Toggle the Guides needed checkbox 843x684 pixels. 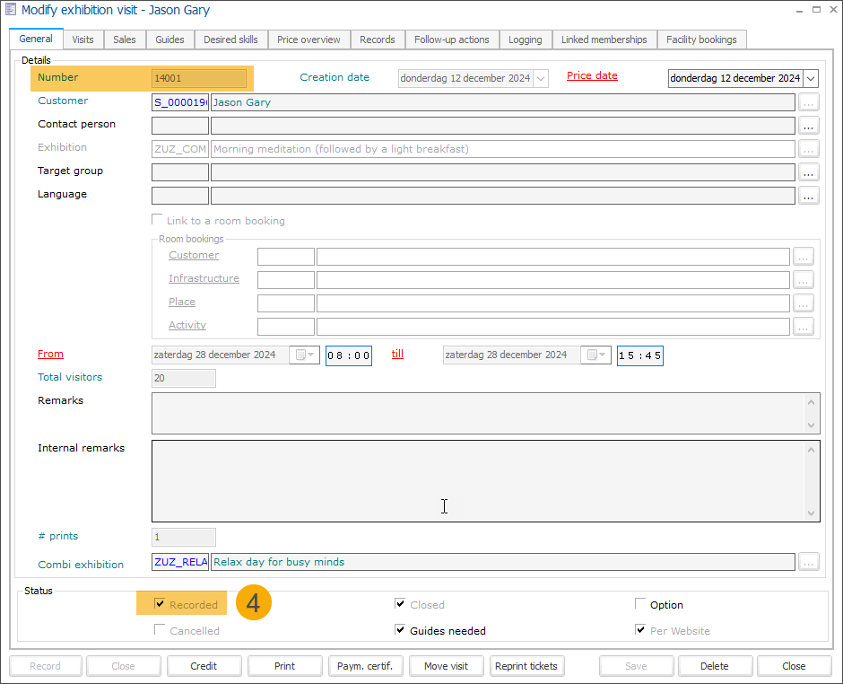pos(400,630)
